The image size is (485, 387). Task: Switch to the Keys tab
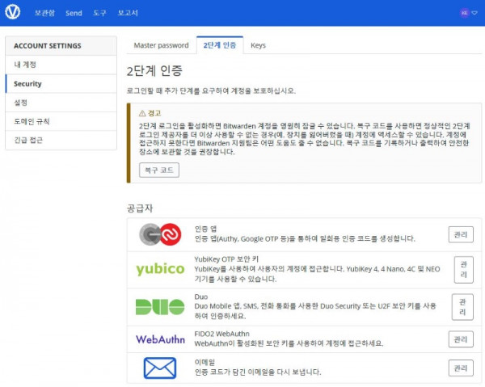point(258,45)
